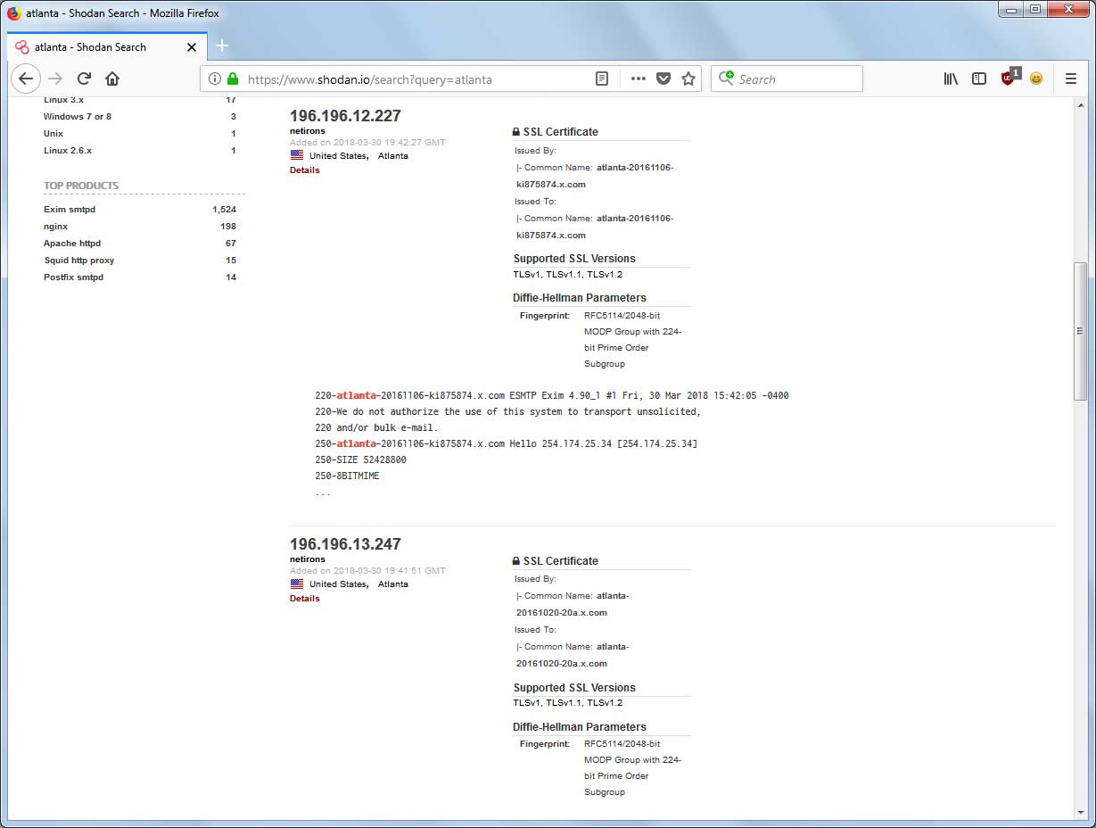Click the added date 2018-03-30 19:41:51 GMT
This screenshot has width=1096, height=828.
click(367, 570)
